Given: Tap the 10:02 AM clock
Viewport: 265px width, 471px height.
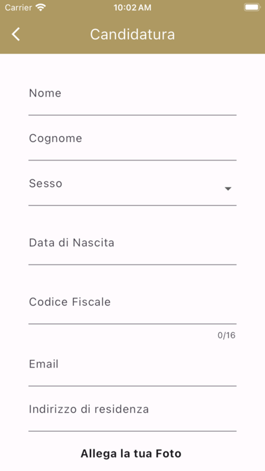Looking at the screenshot, I should (x=132, y=7).
